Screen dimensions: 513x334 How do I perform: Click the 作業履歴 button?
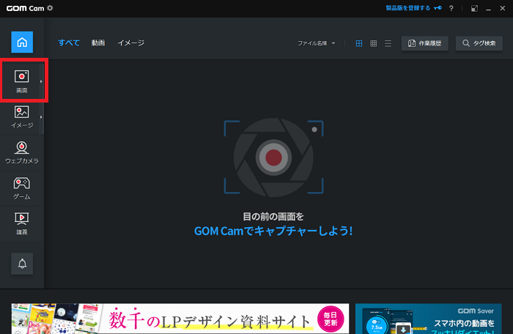pyautogui.click(x=424, y=43)
